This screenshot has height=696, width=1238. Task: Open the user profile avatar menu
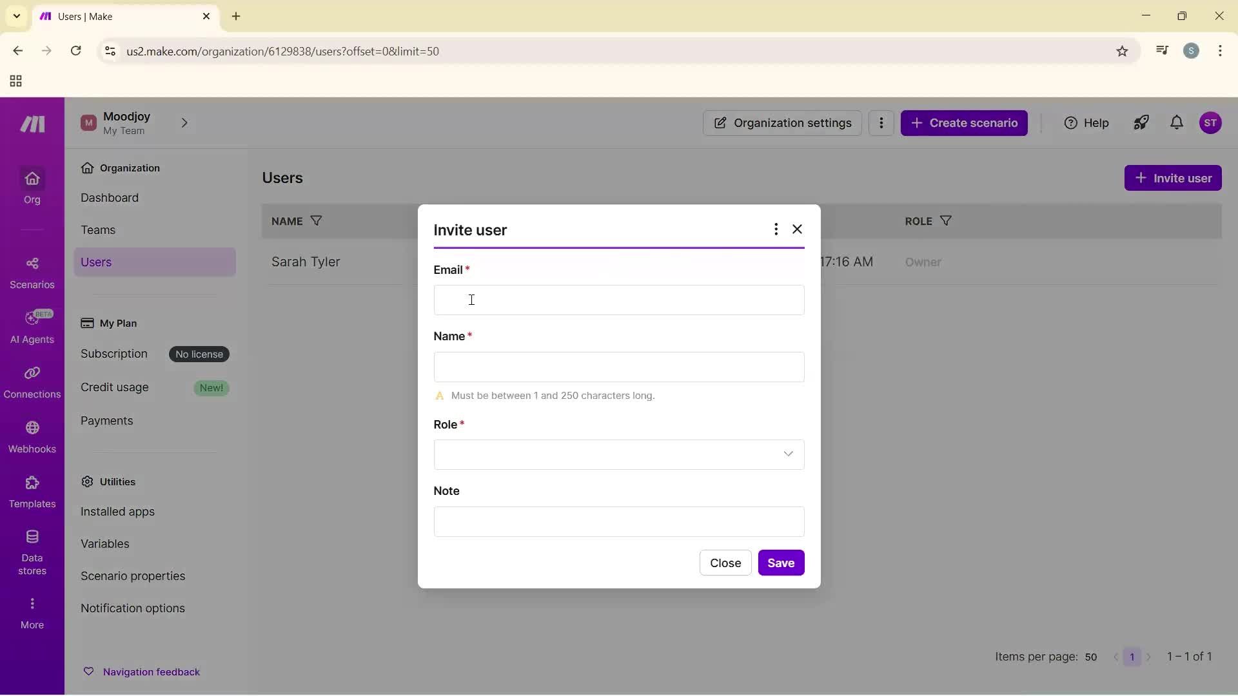pyautogui.click(x=1212, y=123)
